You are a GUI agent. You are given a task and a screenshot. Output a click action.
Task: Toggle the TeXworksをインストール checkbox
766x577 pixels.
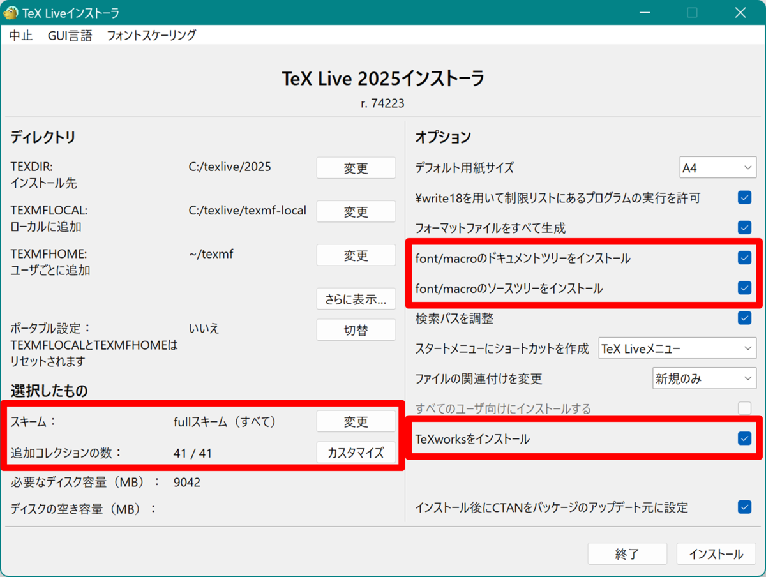744,438
